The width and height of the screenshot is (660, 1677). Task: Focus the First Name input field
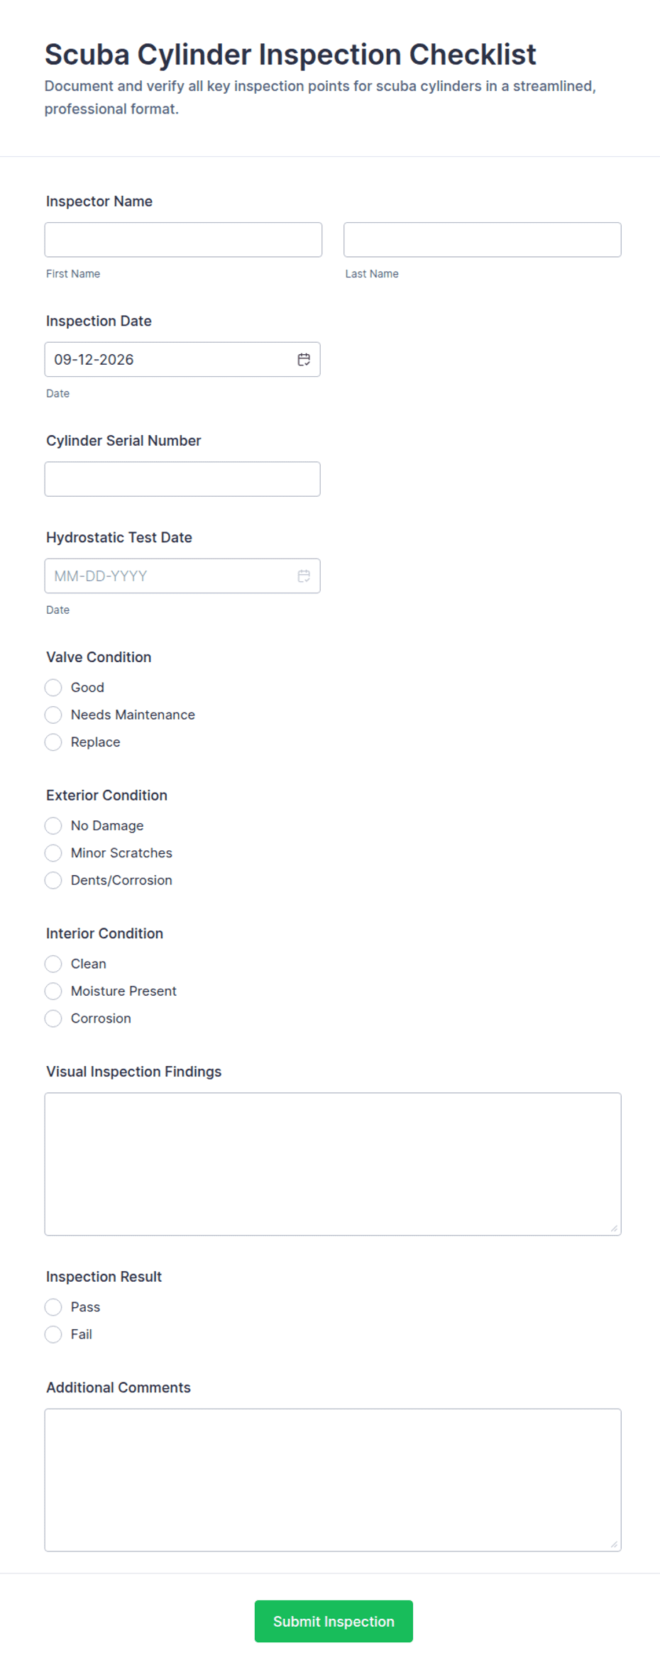183,240
